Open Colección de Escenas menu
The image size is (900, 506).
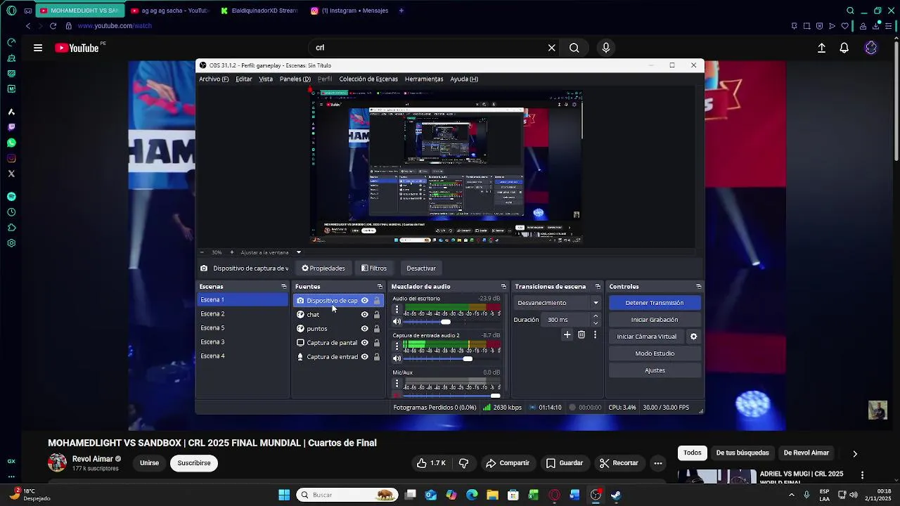pyautogui.click(x=368, y=79)
